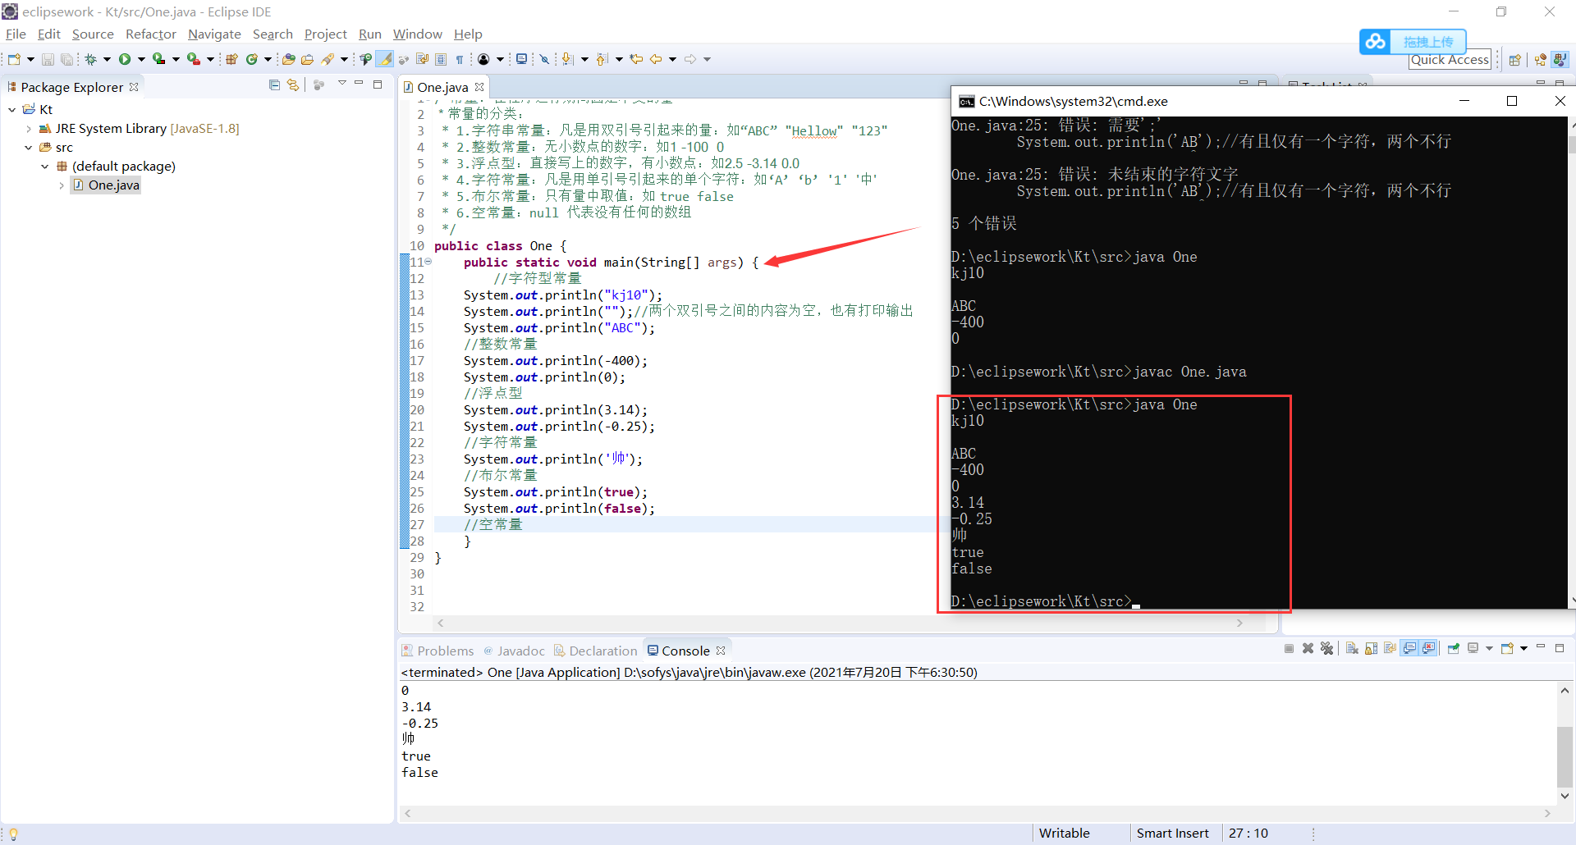Expand the One.java tree node

[62, 185]
